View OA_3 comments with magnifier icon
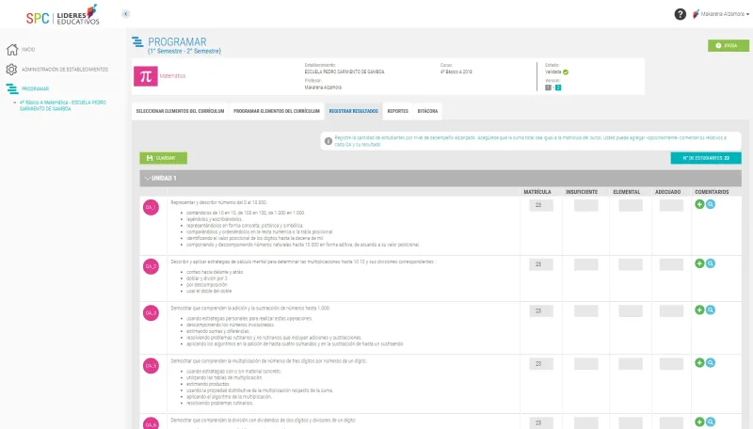The height and width of the screenshot is (429, 753). tap(711, 310)
